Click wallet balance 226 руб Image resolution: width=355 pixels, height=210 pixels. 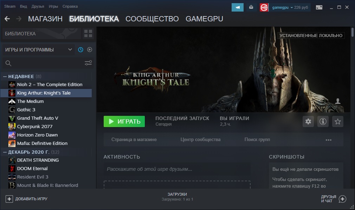(301, 7)
